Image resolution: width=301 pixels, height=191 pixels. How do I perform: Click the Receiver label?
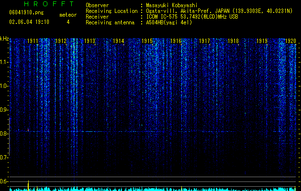(x=97, y=17)
